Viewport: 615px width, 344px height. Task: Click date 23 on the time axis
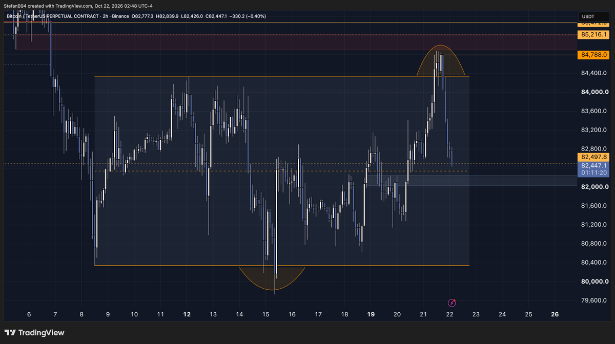coord(476,314)
